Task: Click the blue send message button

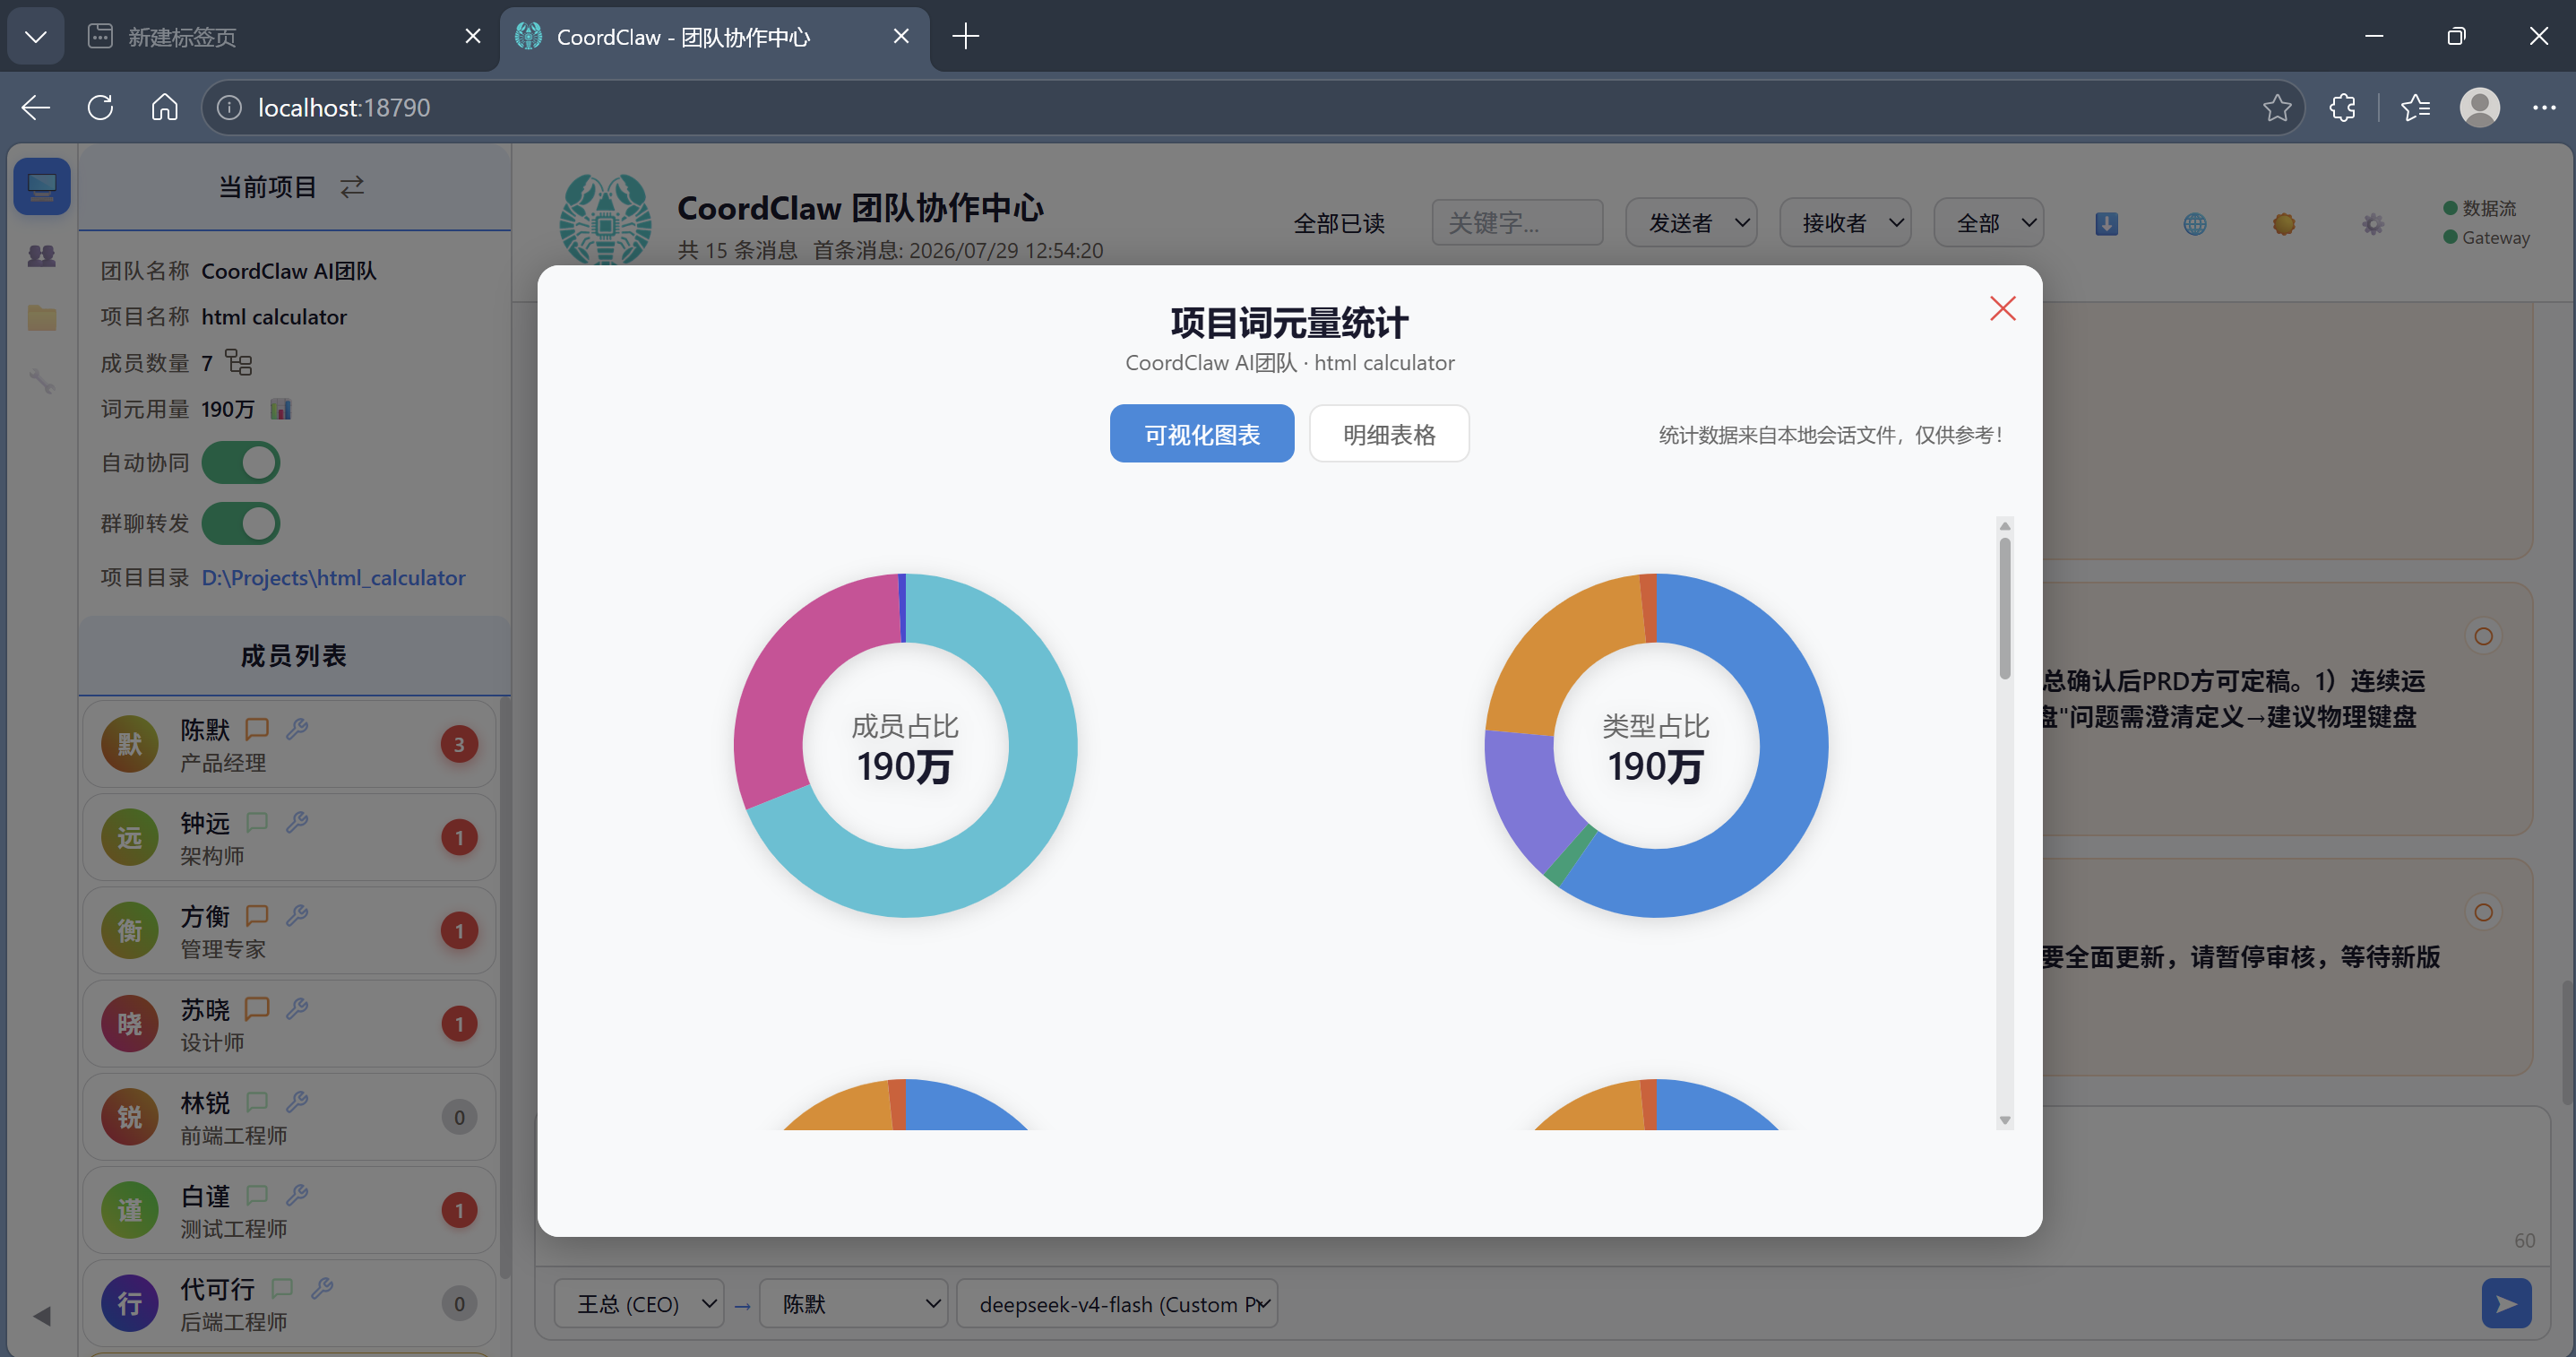Action: tap(2506, 1303)
